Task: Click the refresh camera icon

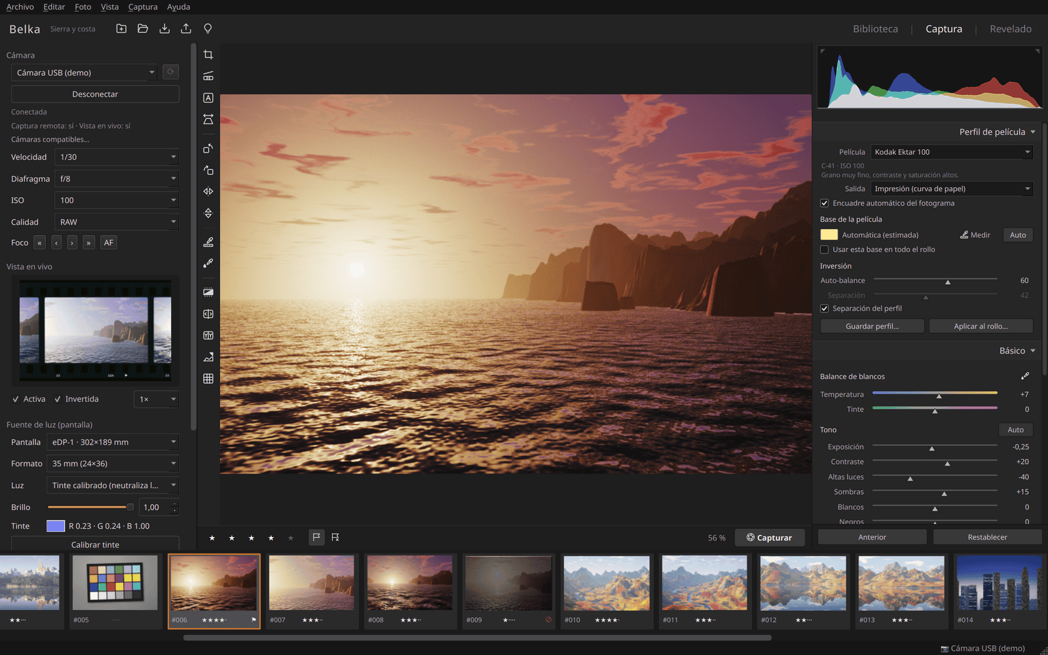Action: click(x=170, y=72)
